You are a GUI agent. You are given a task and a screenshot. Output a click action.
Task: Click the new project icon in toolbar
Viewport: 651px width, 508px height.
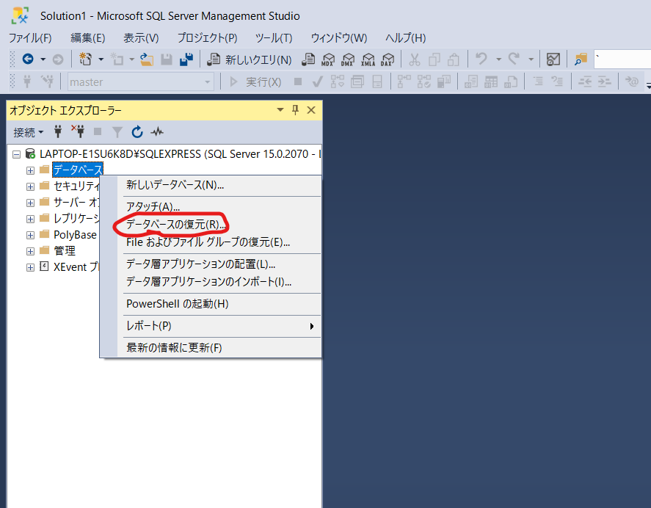86,59
